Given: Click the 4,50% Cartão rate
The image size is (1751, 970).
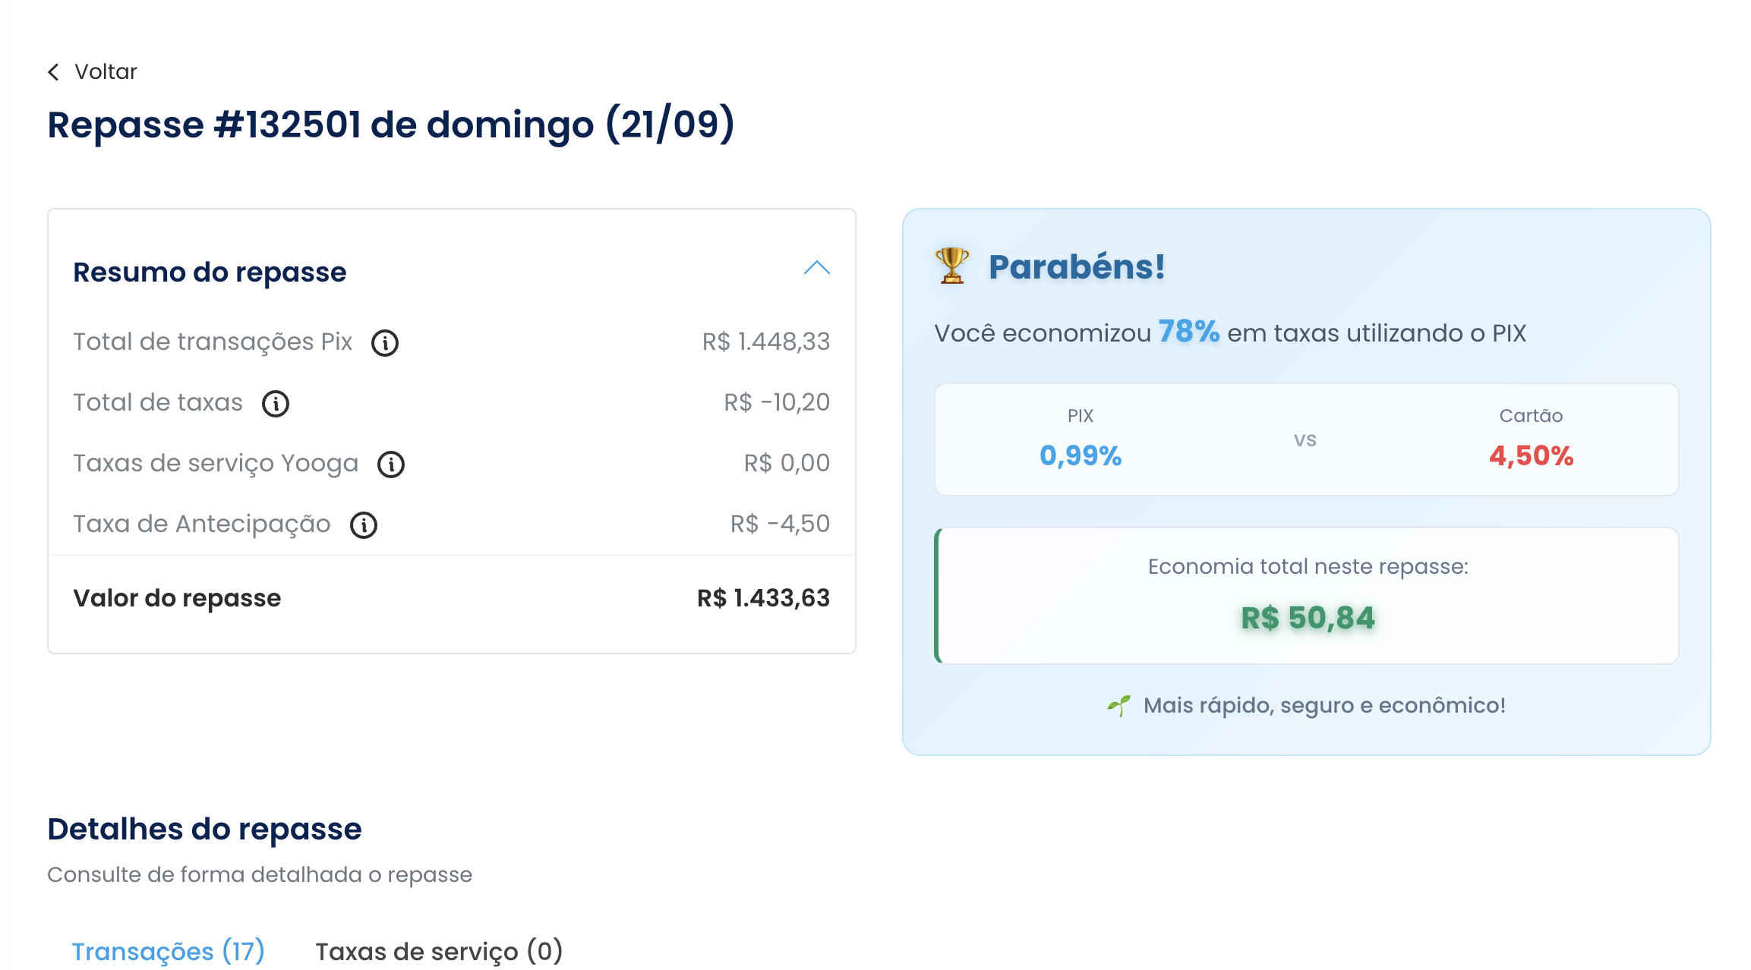Looking at the screenshot, I should (1531, 455).
